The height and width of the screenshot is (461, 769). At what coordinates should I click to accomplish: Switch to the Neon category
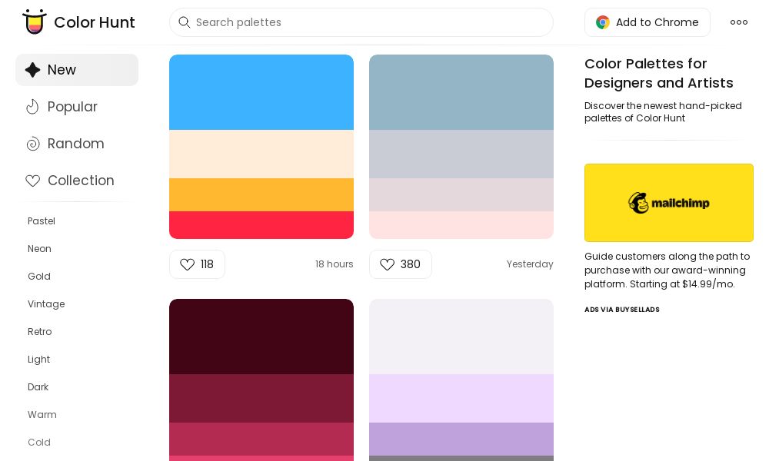pos(39,249)
